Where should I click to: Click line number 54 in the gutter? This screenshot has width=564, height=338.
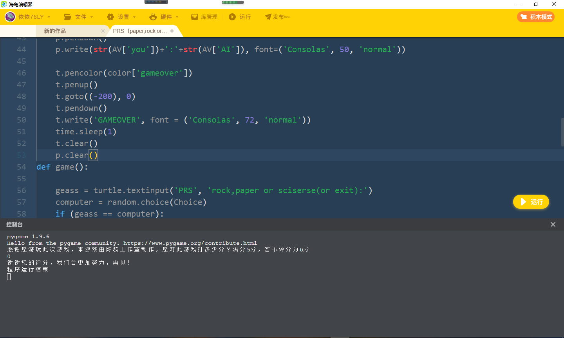click(22, 167)
